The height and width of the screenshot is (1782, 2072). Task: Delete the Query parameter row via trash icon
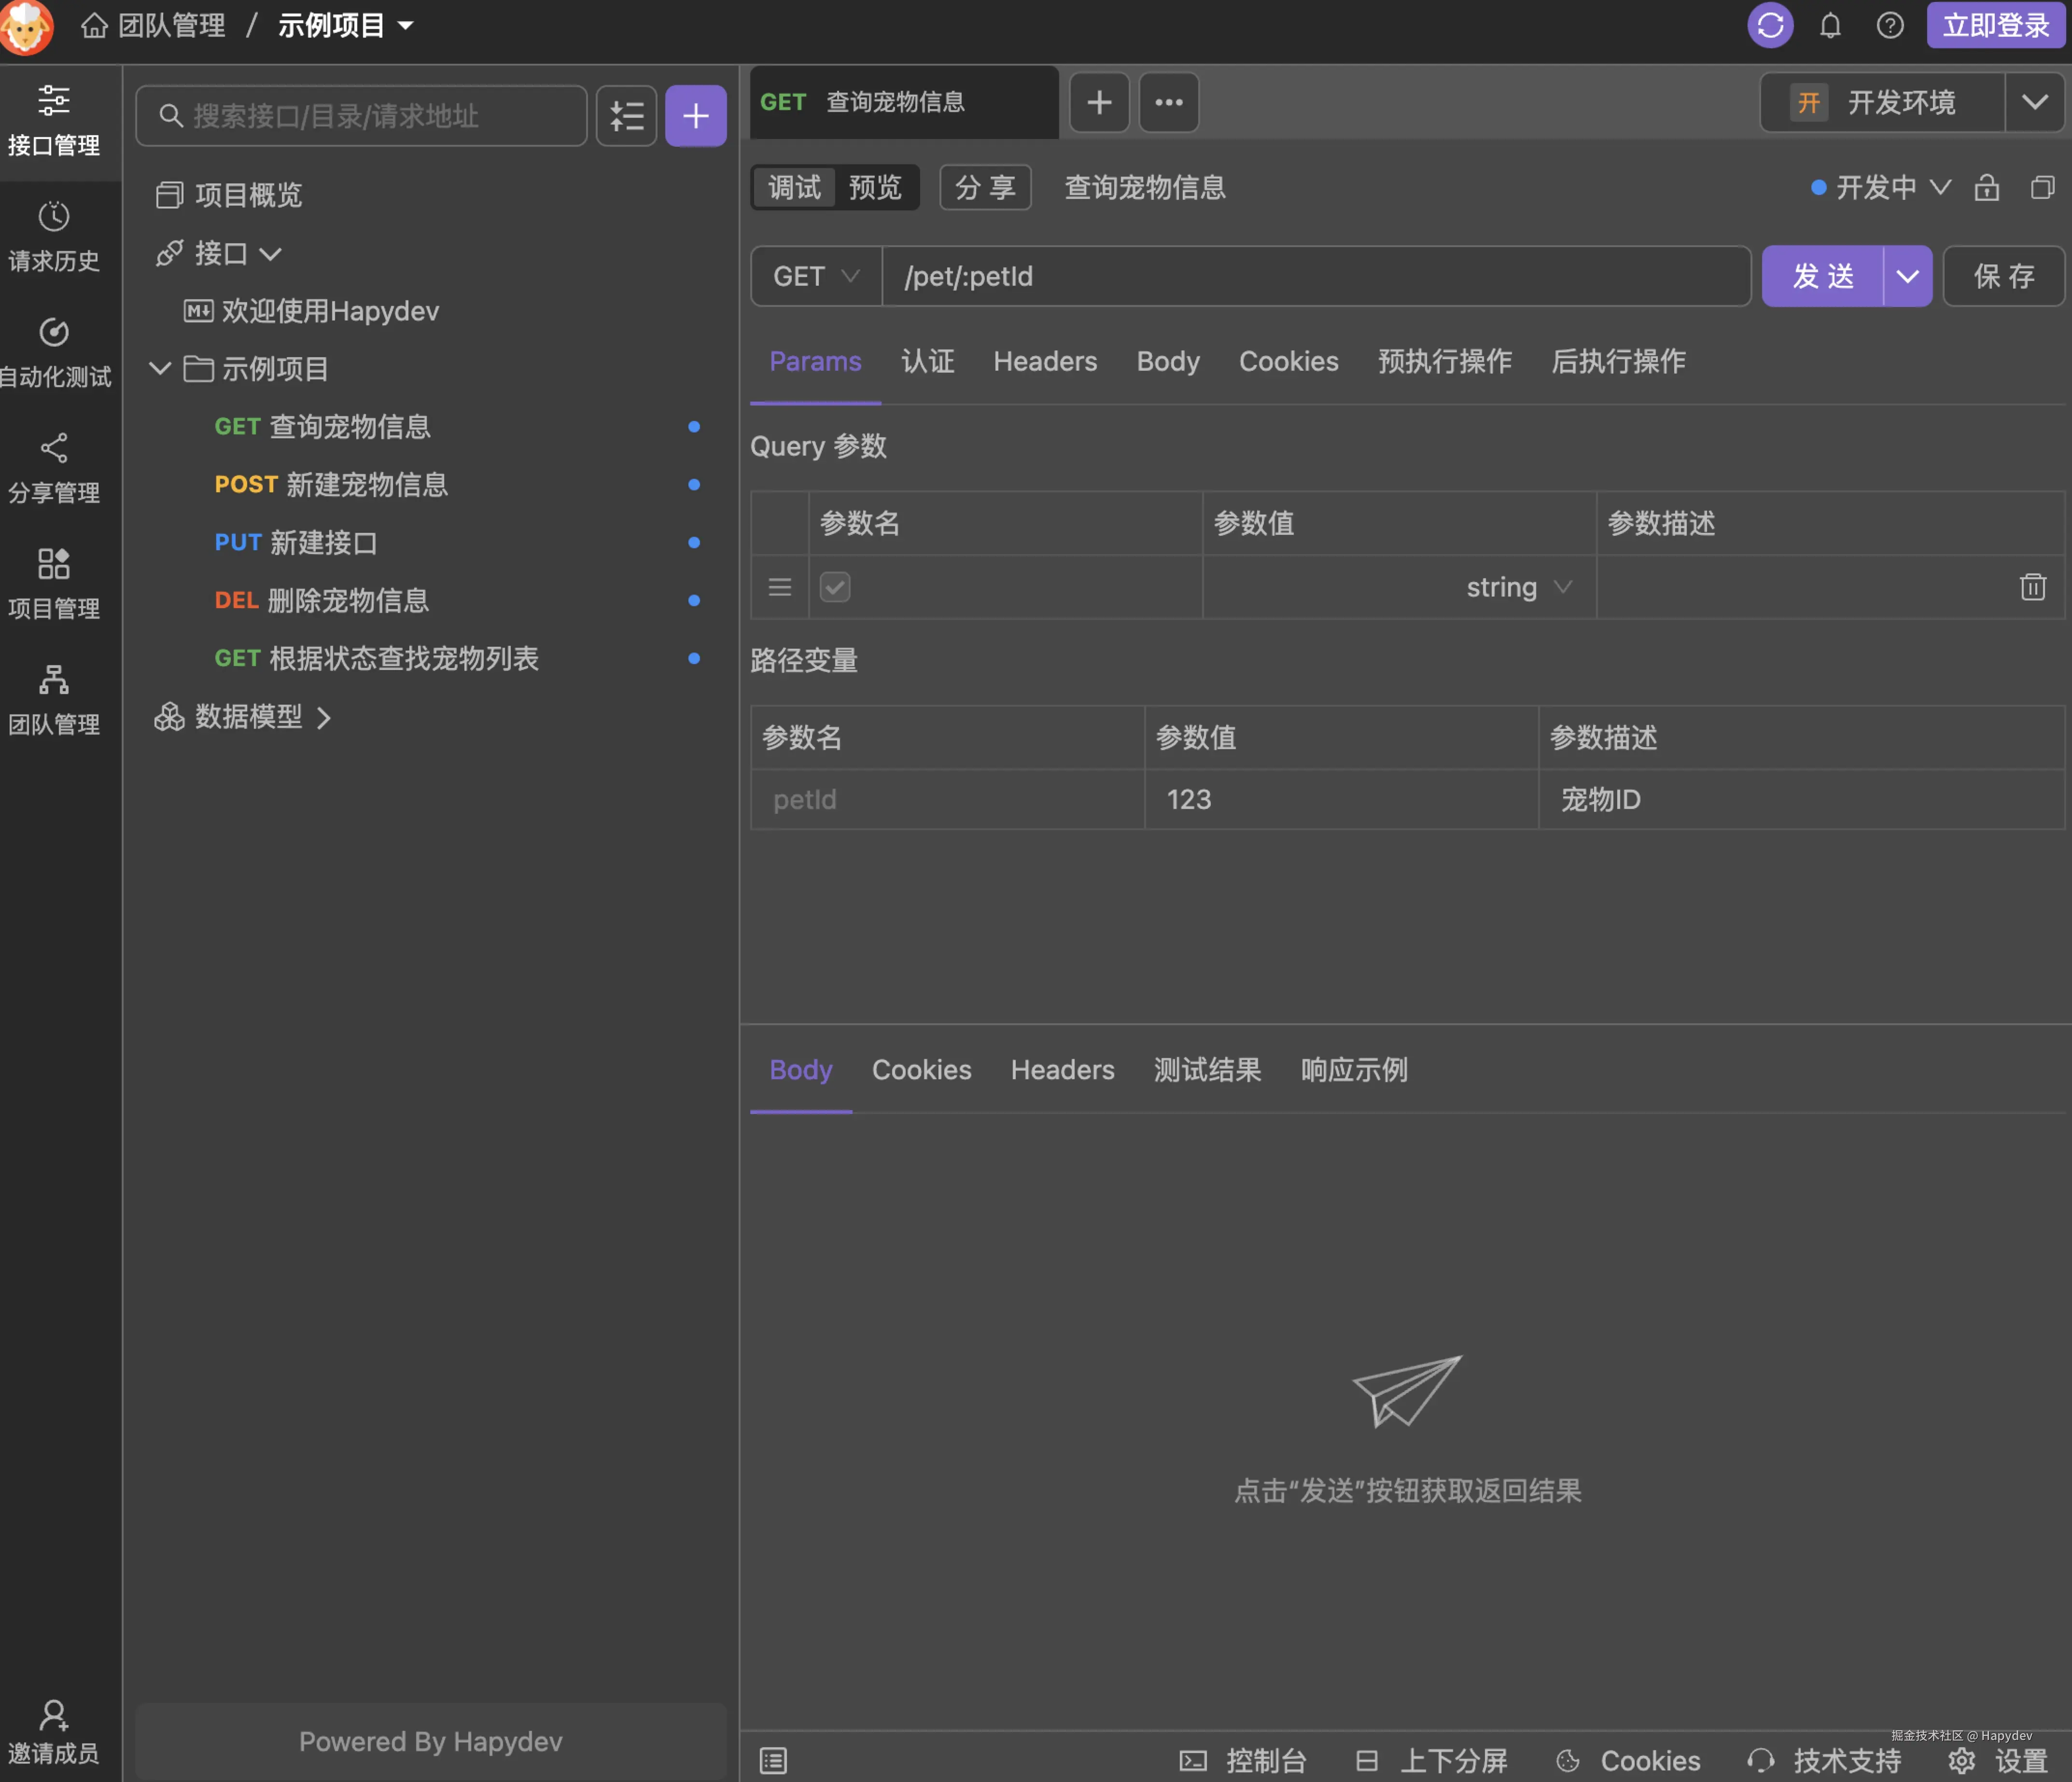point(2033,587)
